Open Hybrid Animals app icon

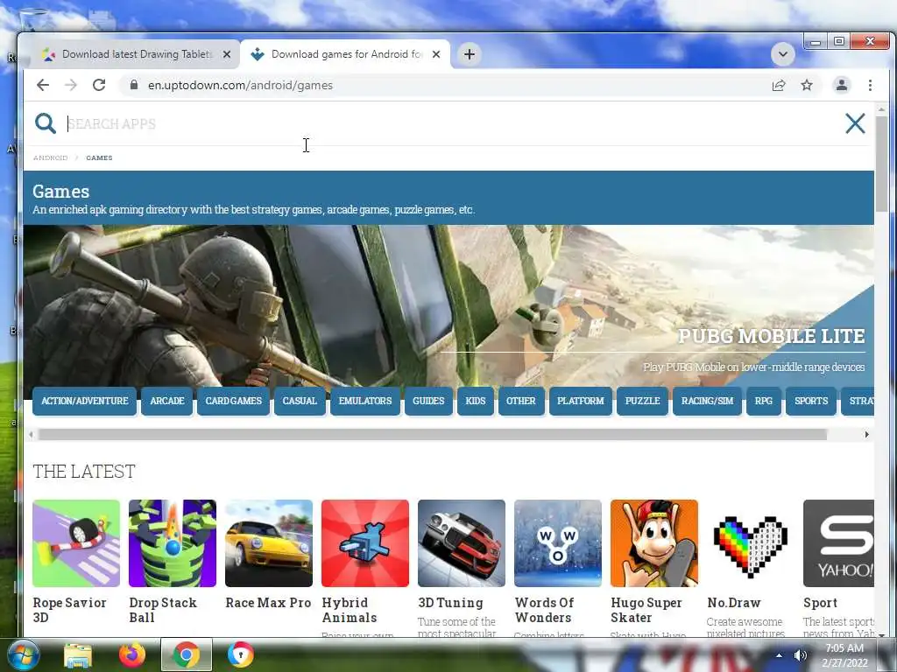click(365, 543)
